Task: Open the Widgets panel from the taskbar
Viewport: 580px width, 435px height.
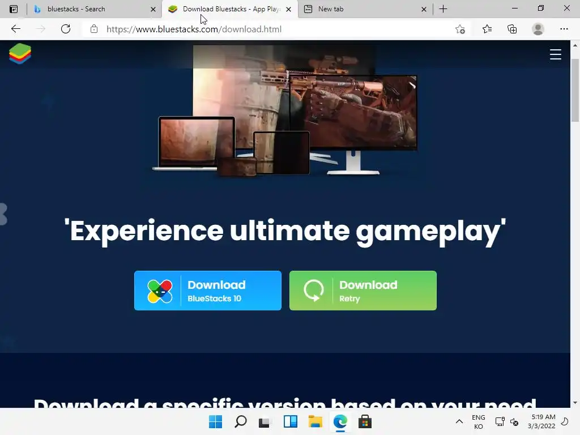Action: (291, 421)
